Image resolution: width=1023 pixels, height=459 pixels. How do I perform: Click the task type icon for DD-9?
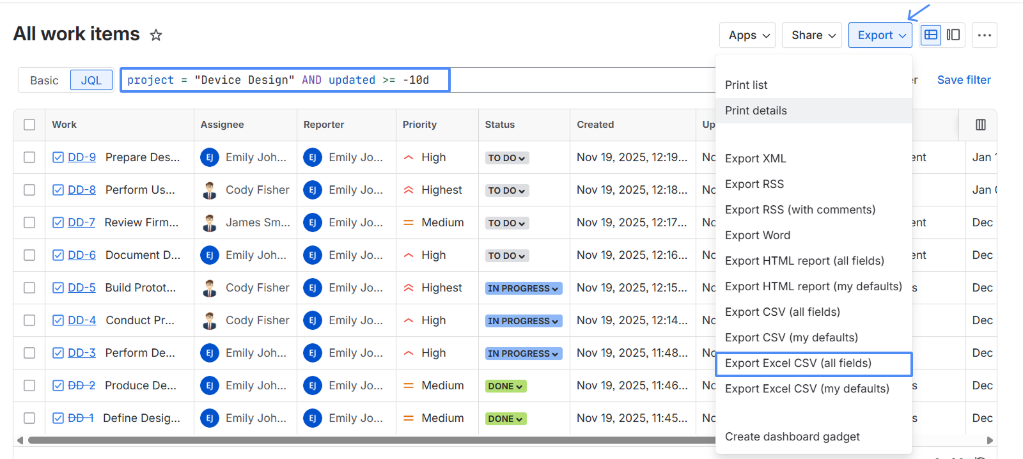[x=58, y=157]
